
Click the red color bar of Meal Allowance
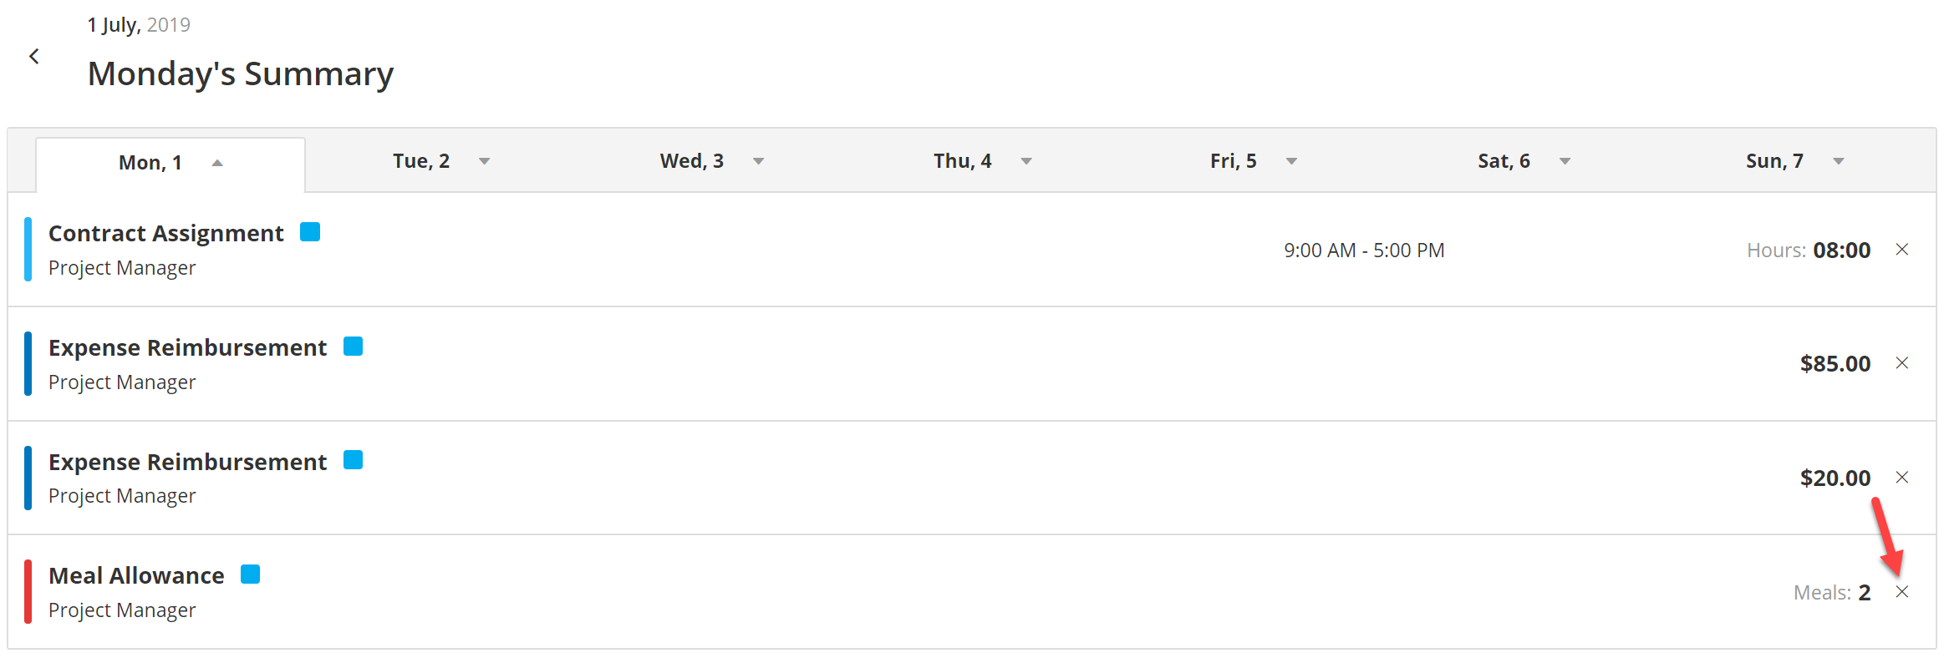(x=28, y=592)
